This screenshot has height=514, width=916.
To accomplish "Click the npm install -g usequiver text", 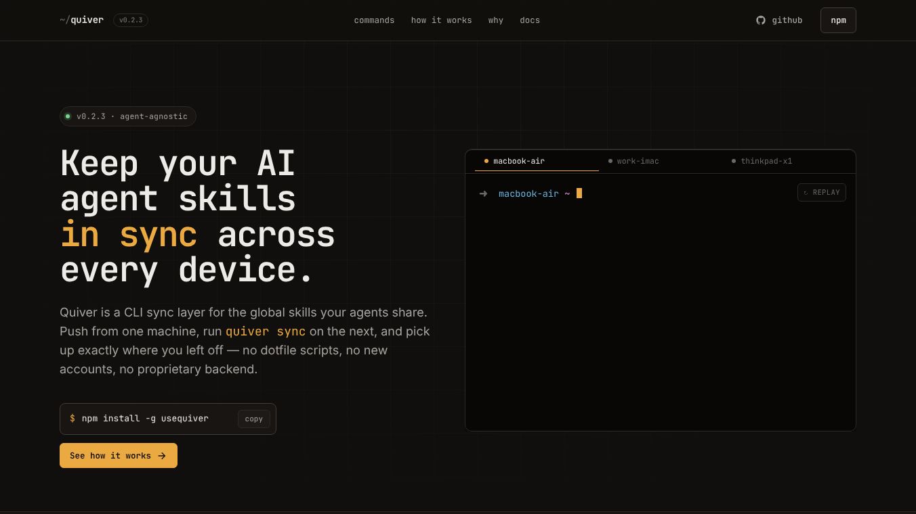I will point(145,419).
